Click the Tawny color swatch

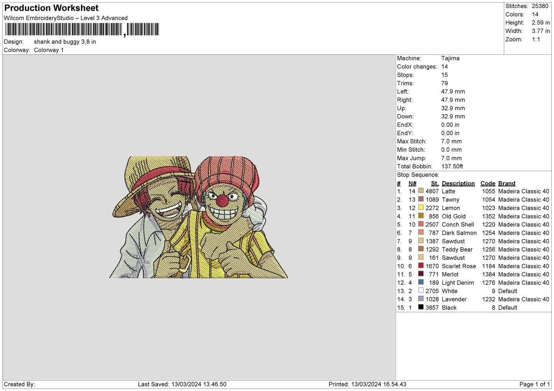click(x=421, y=199)
